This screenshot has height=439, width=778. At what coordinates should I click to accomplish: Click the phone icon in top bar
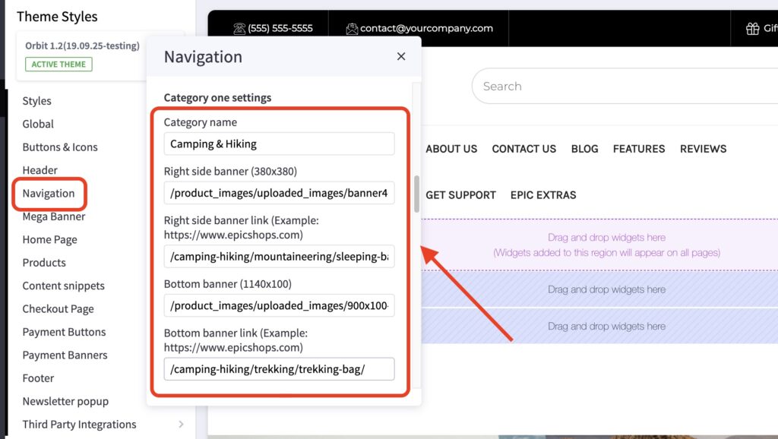tap(239, 28)
